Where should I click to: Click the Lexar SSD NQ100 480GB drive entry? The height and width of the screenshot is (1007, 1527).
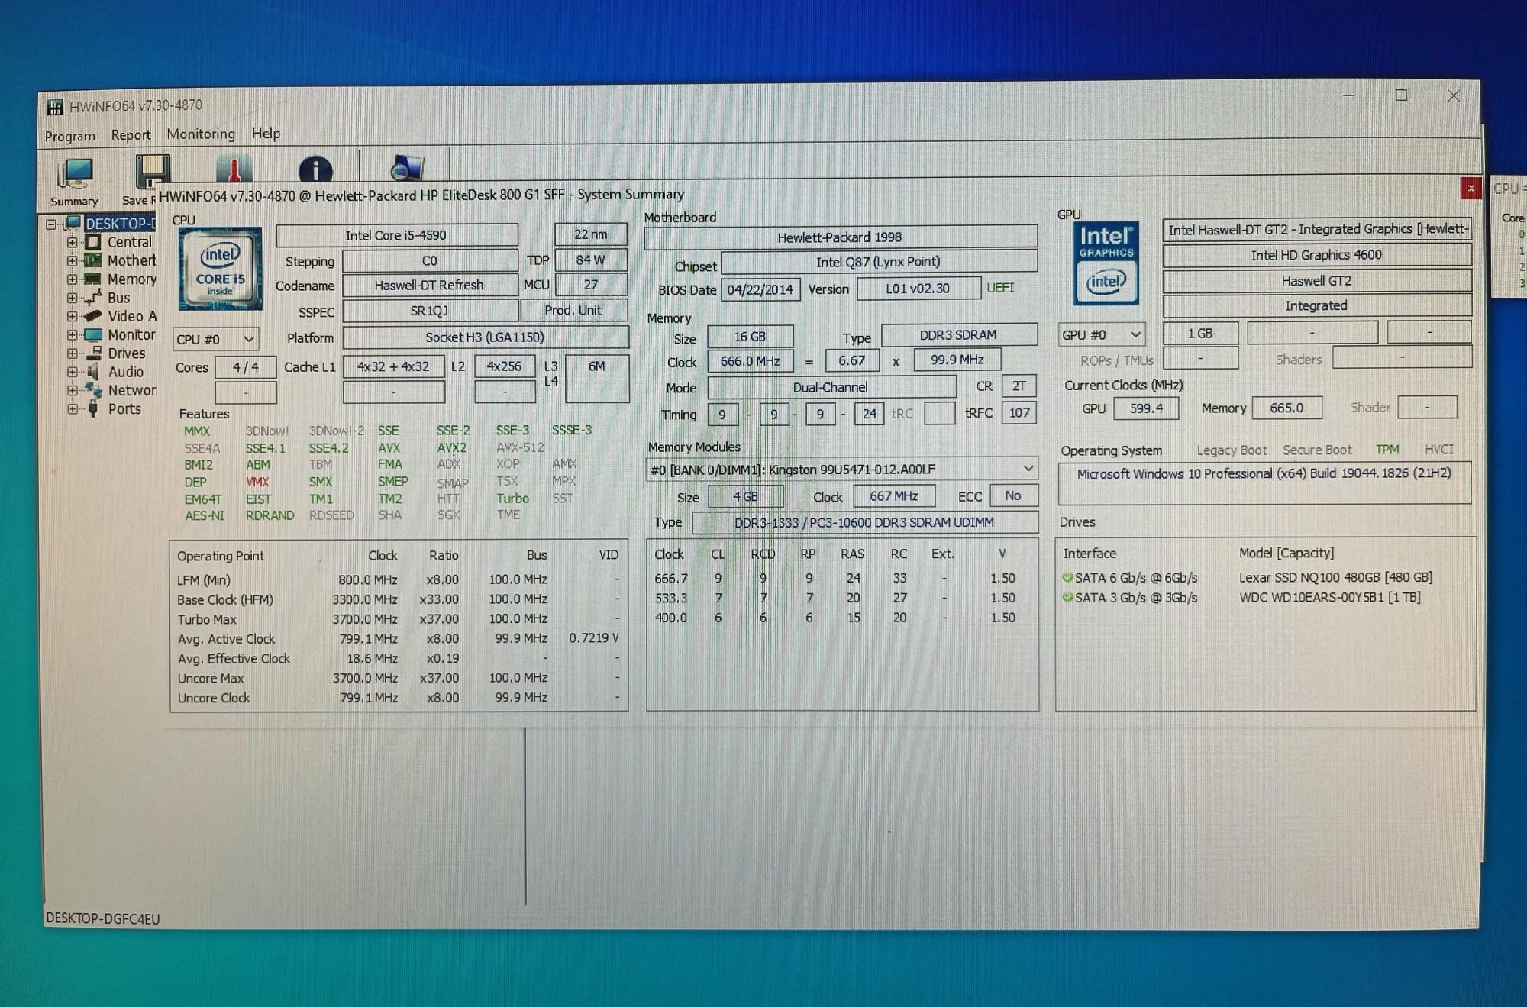1335,577
